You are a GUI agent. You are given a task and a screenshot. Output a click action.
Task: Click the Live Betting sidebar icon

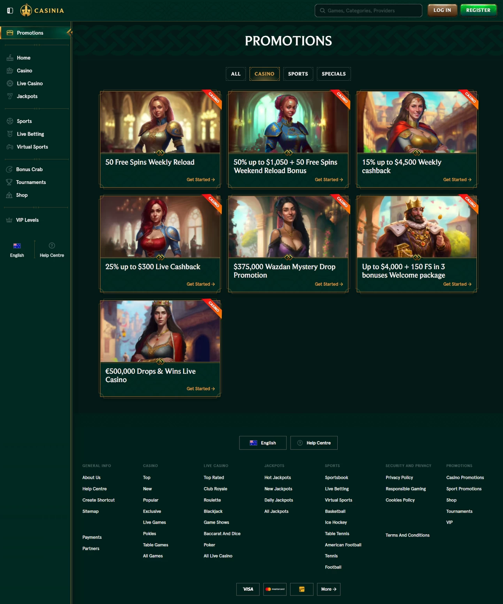coord(10,134)
